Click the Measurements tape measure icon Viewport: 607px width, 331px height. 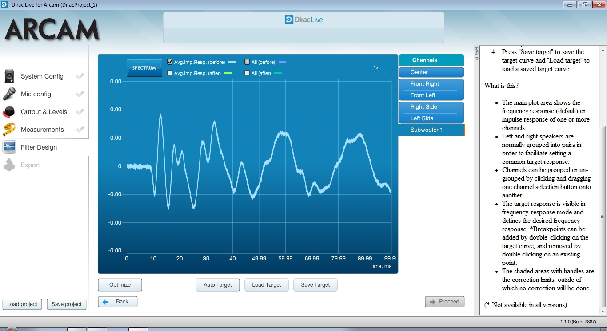[9, 130]
